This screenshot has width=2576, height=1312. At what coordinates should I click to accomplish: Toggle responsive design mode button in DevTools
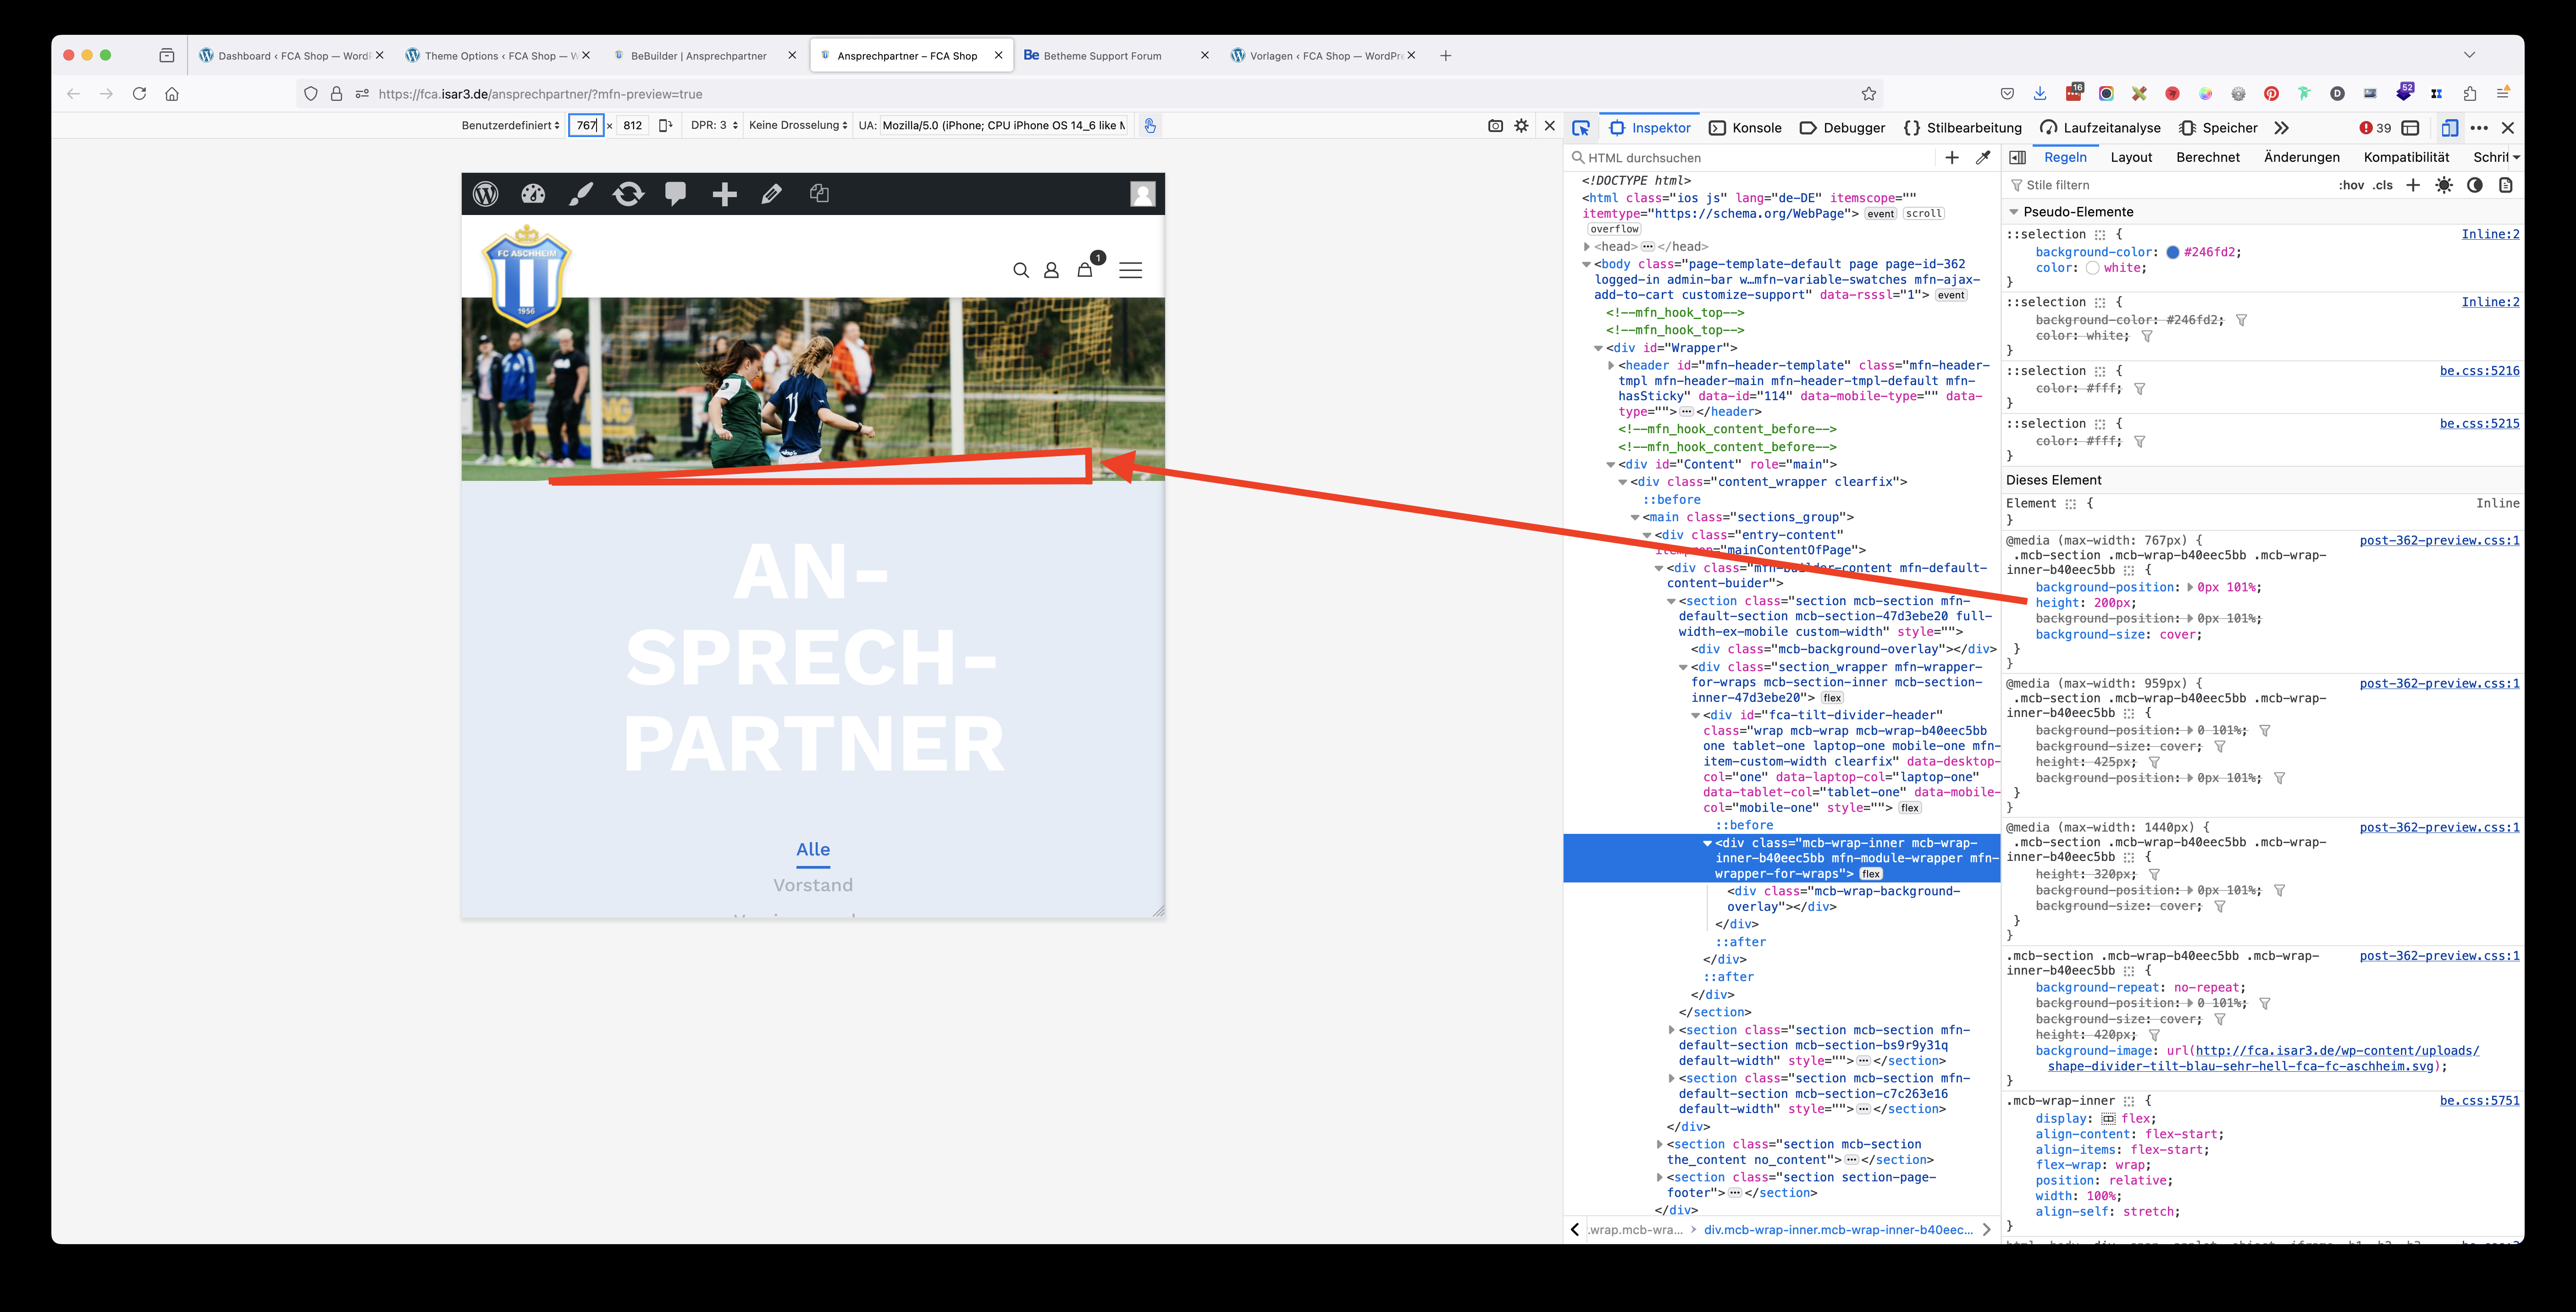pos(2449,128)
